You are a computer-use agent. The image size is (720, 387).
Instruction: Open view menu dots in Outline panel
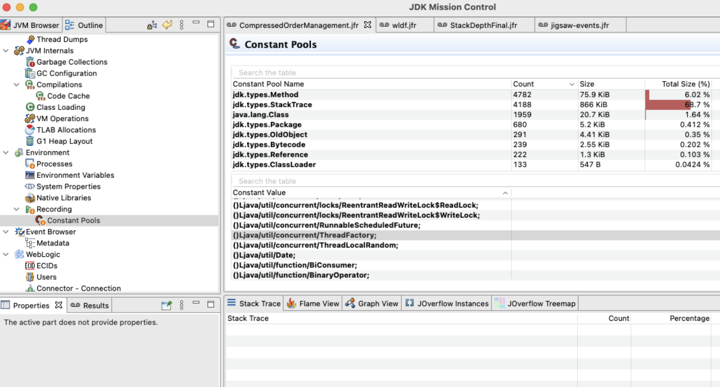(181, 25)
